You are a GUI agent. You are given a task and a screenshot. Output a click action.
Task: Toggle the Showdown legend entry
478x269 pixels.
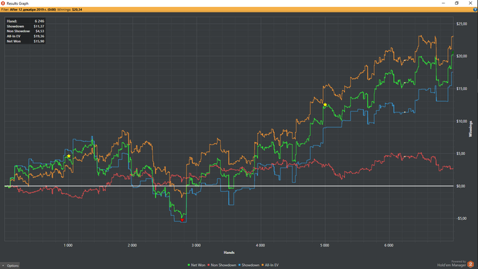coord(249,265)
